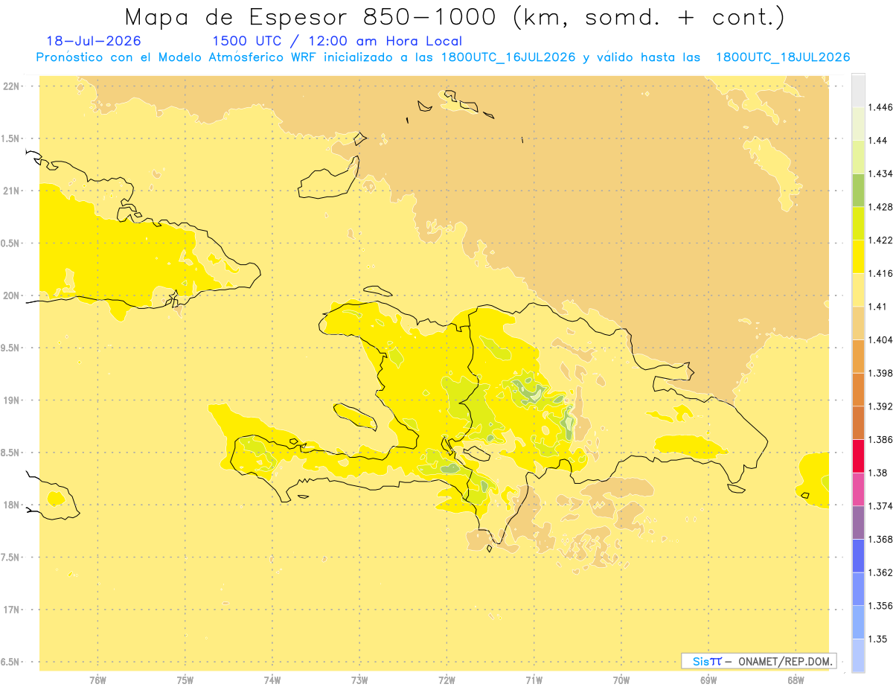Click the blue legend swatch between 1.362 and 1.368

pyautogui.click(x=858, y=556)
